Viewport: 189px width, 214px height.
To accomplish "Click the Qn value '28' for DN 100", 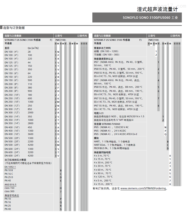I will (x=29, y=52).
